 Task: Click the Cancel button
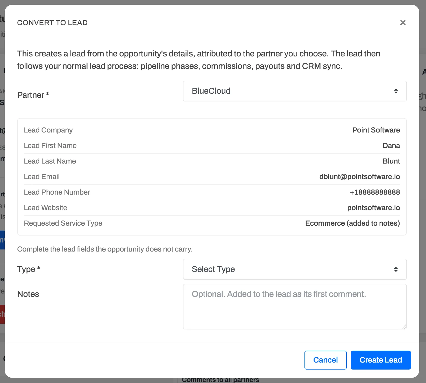pos(325,360)
